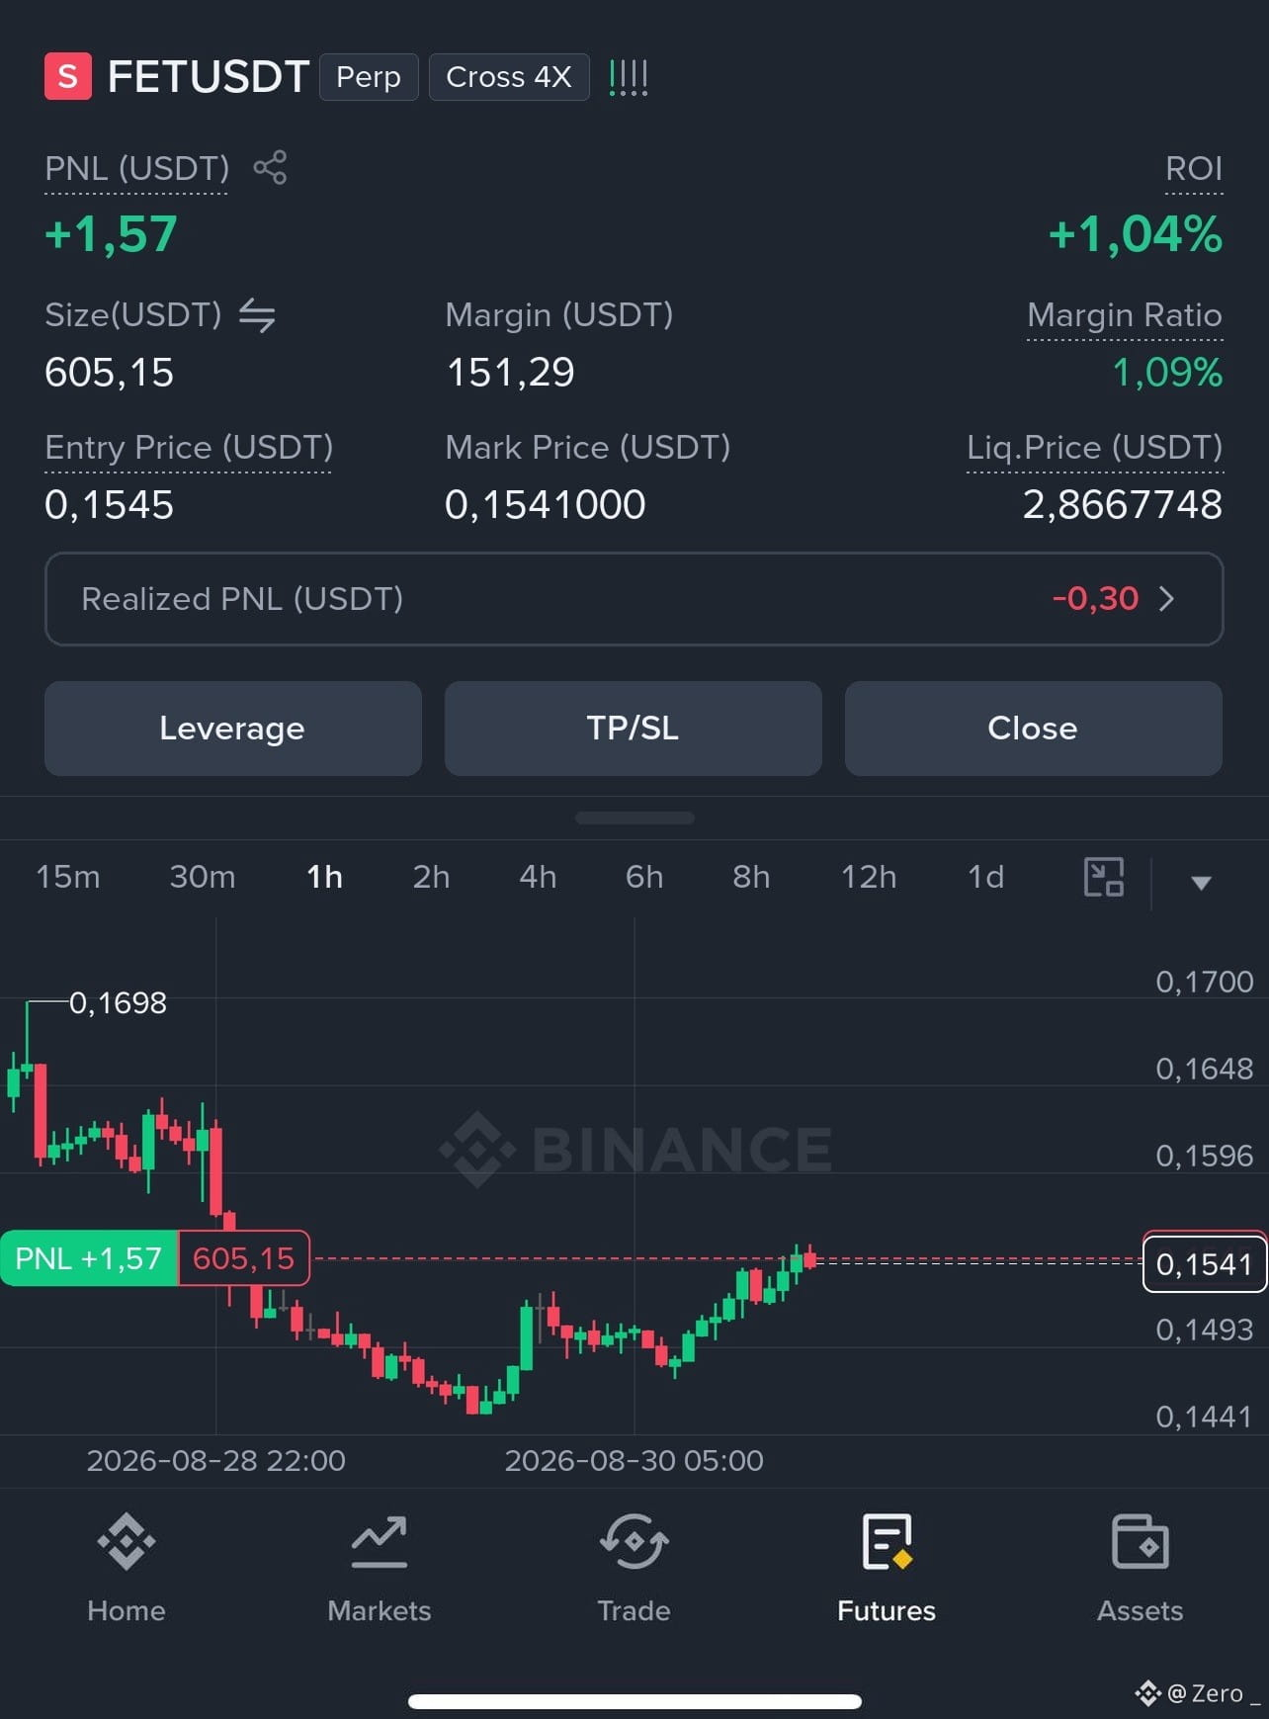Tap the Mark Price (USDT) label
This screenshot has width=1269, height=1719.
[x=588, y=448]
